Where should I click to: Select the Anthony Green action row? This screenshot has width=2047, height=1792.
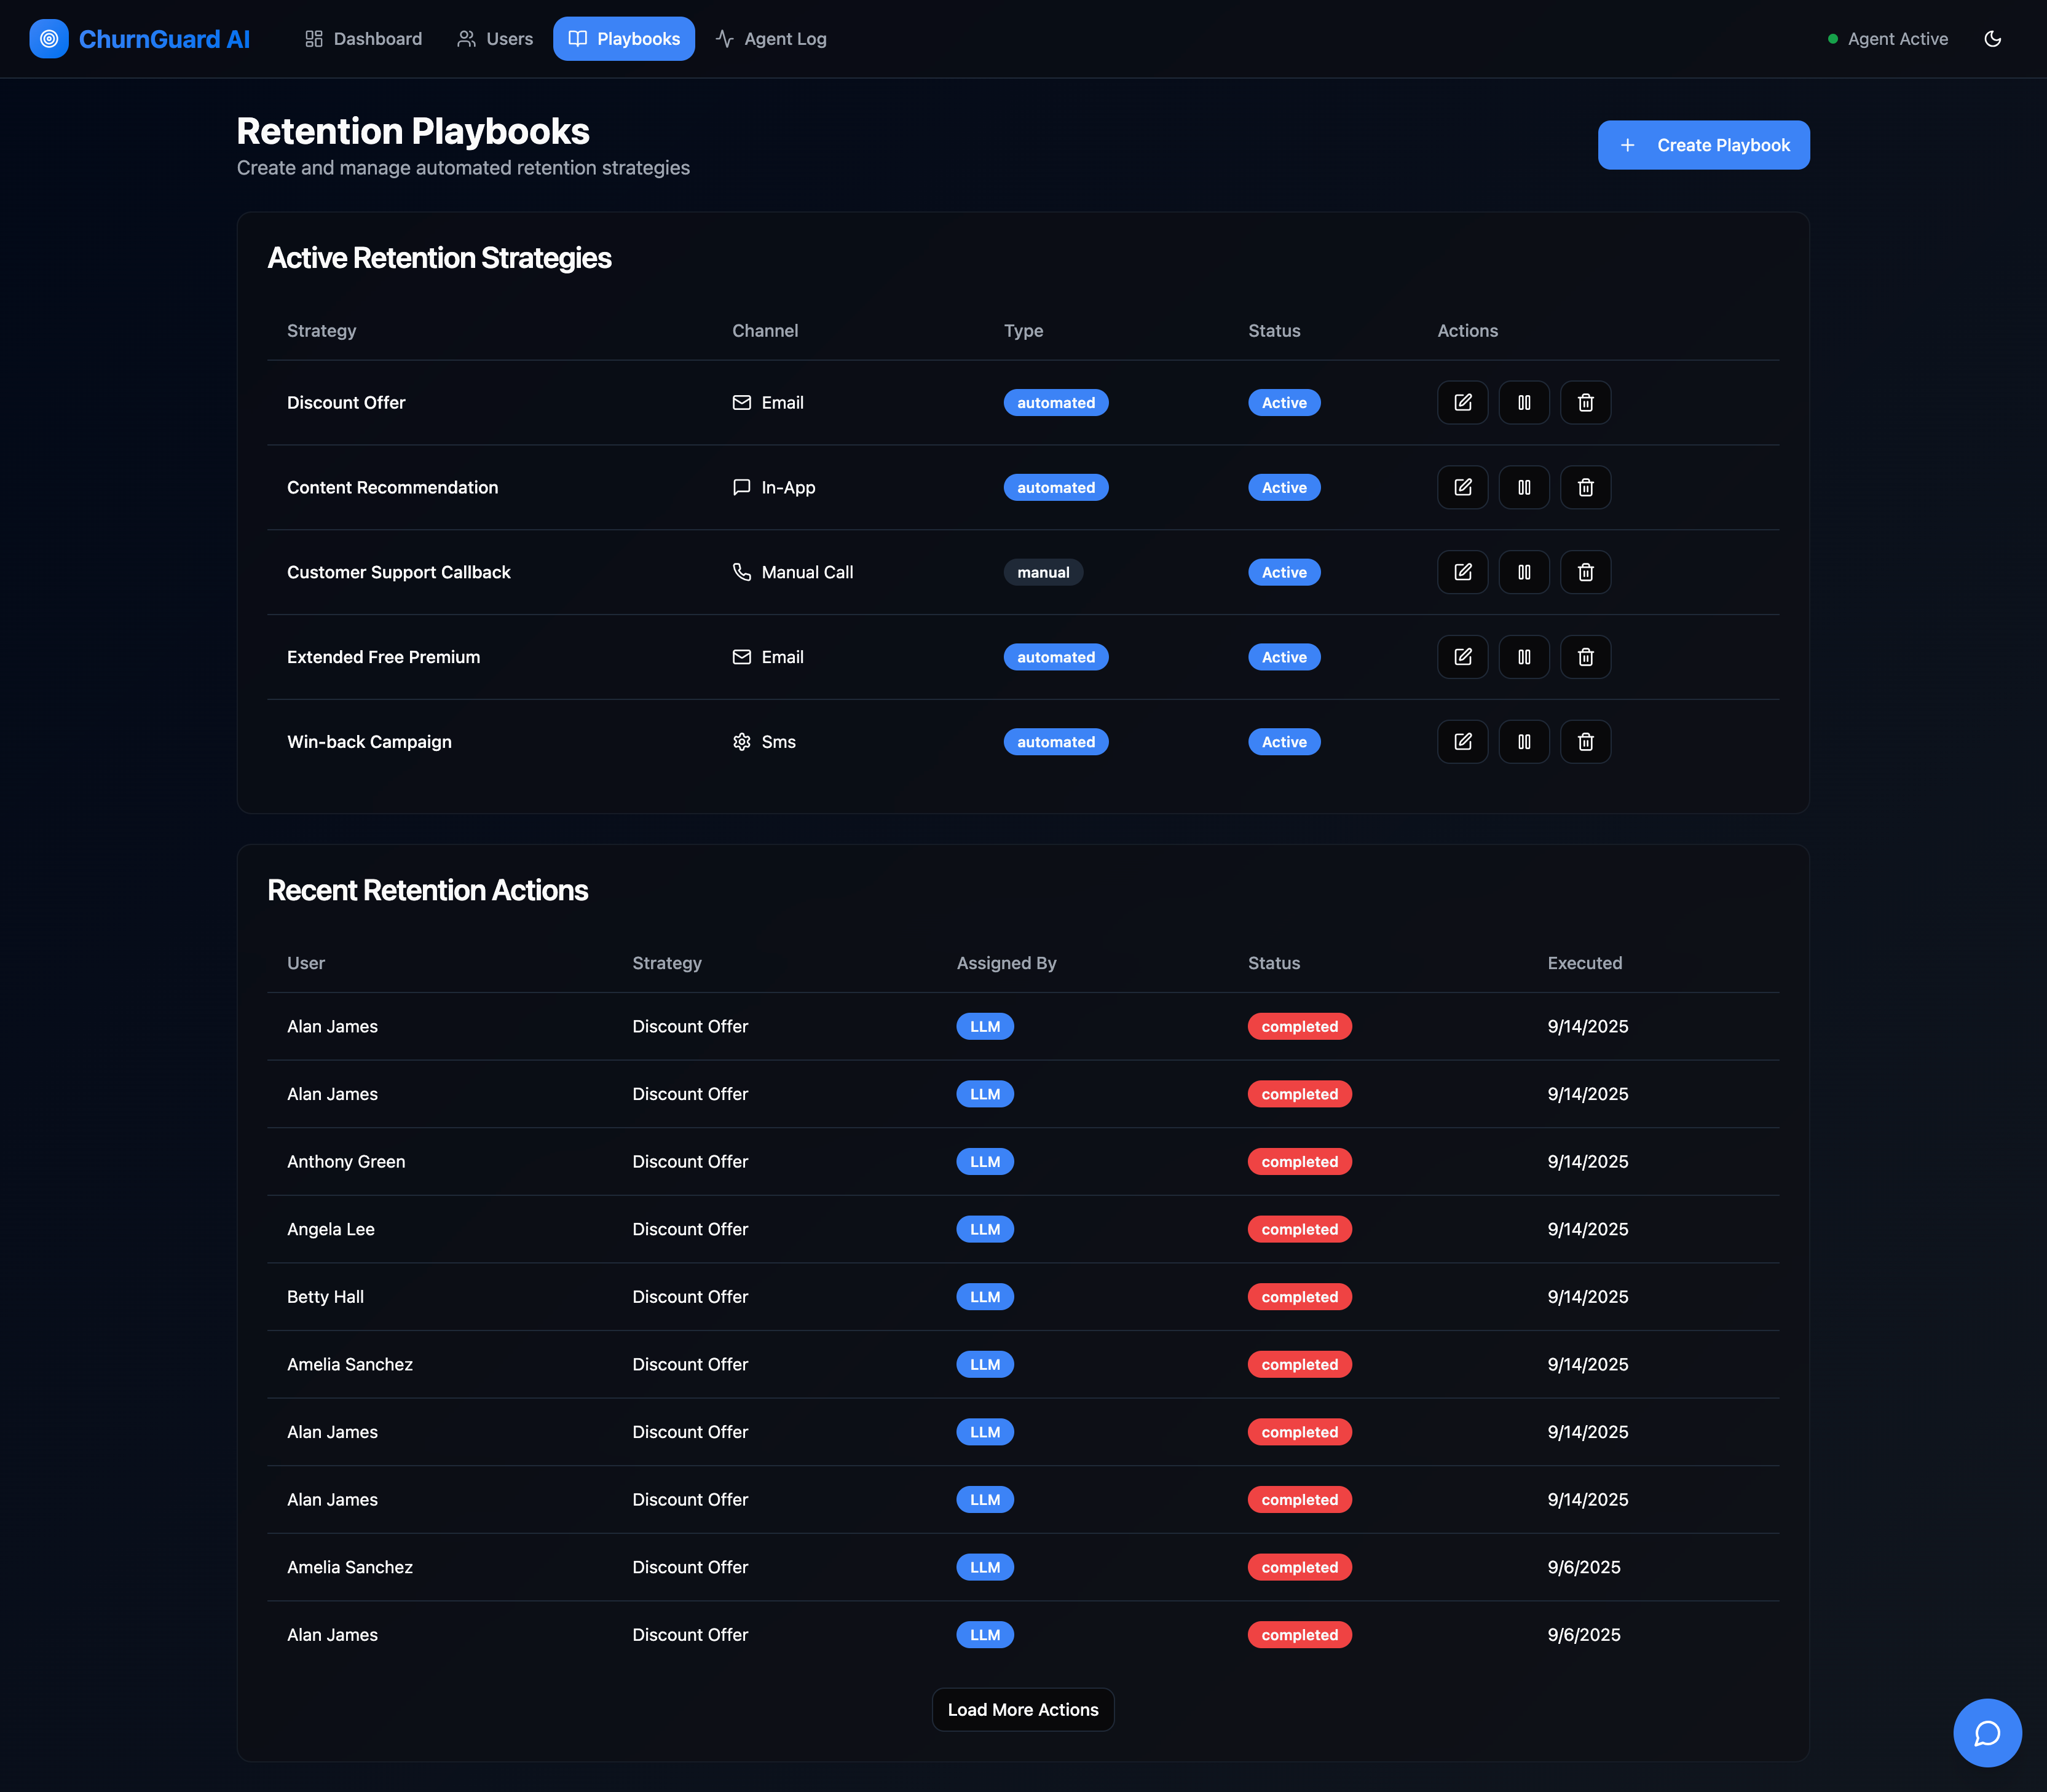(346, 1162)
